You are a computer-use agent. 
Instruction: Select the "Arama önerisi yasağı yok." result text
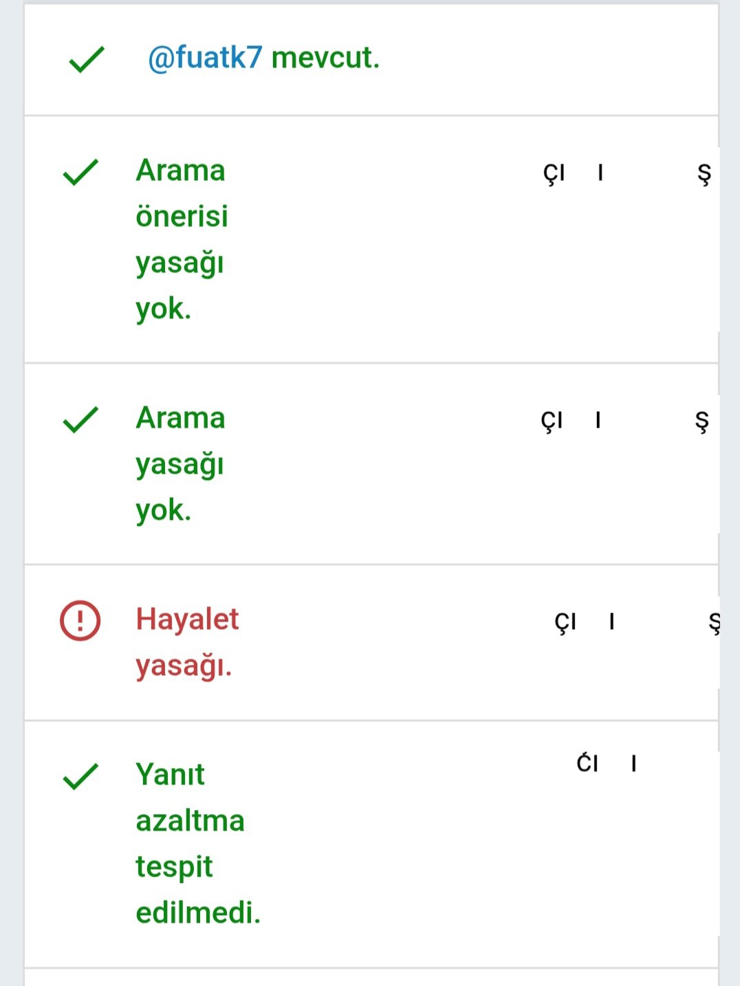tap(181, 239)
